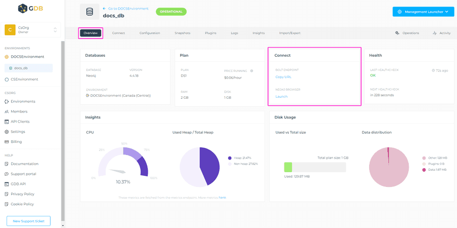Click the CPU gauge needle
This screenshot has width=457, height=228.
(x=118, y=171)
